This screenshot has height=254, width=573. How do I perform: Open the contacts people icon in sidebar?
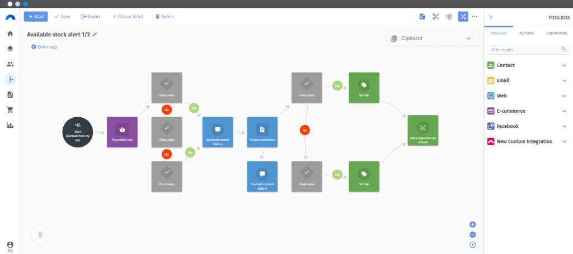10,64
